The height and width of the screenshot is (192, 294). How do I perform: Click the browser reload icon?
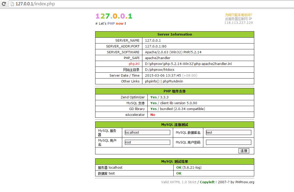[x=4, y=4]
